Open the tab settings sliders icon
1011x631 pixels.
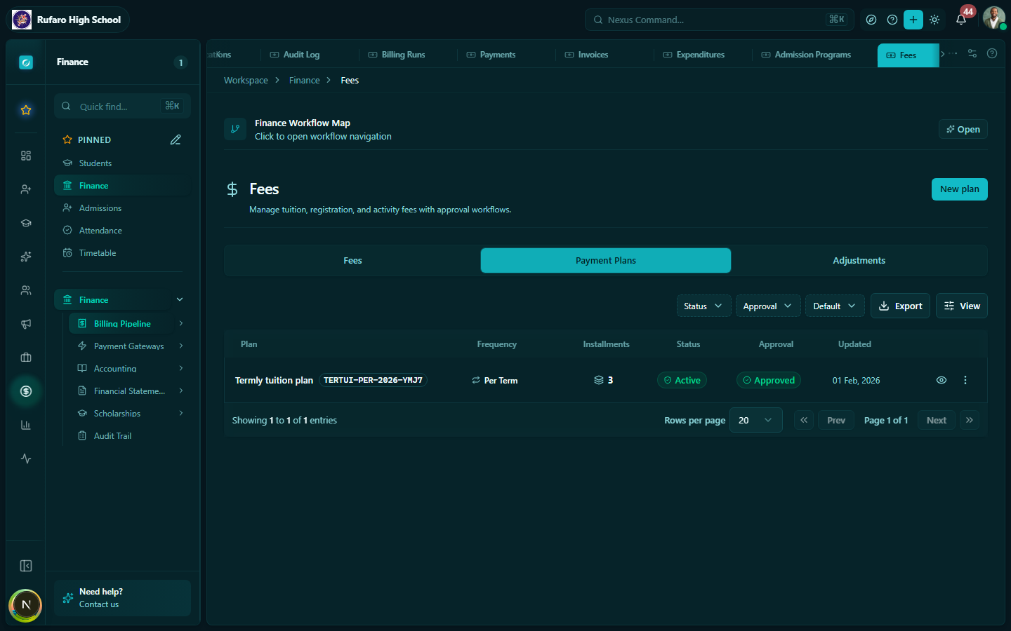[972, 53]
